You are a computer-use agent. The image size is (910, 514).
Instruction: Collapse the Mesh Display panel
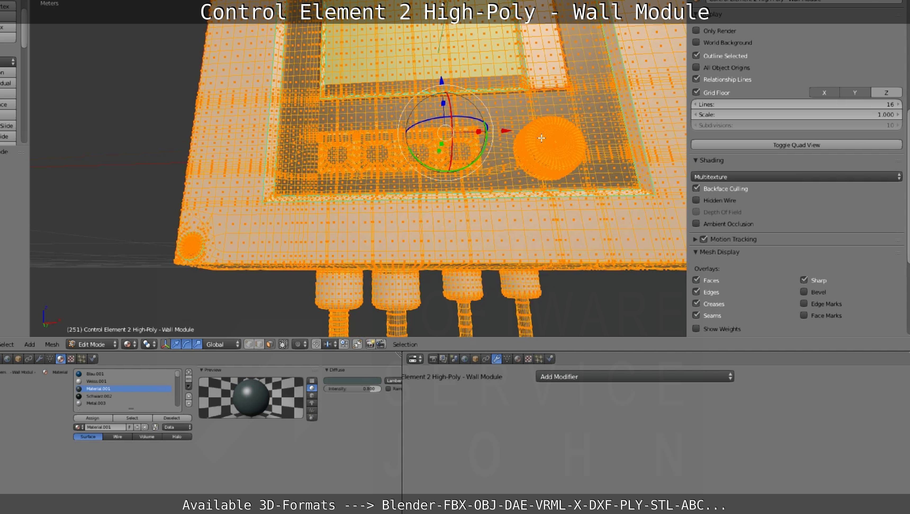coord(695,252)
